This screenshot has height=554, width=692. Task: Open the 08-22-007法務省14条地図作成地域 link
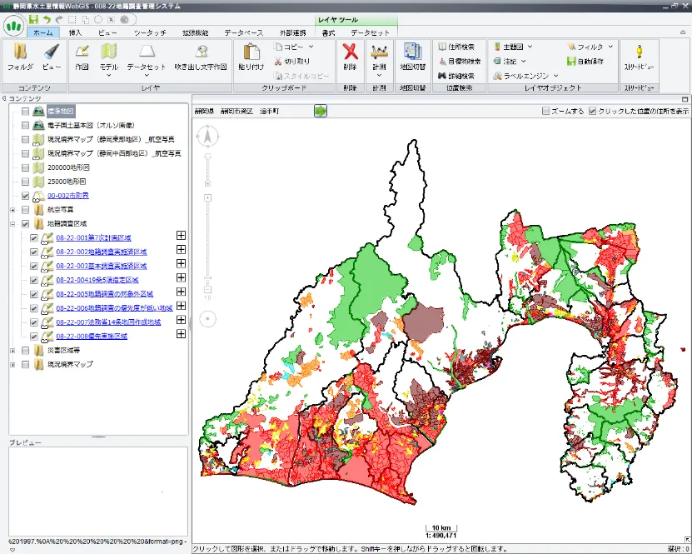pos(108,322)
